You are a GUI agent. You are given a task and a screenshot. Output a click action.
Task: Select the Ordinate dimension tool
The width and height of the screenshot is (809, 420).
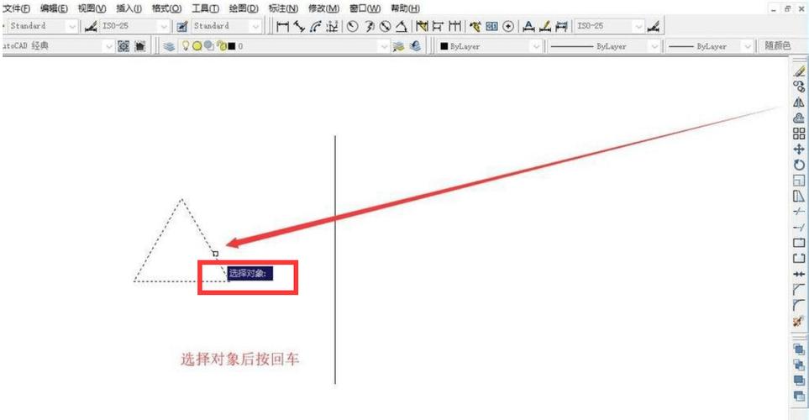click(x=333, y=26)
